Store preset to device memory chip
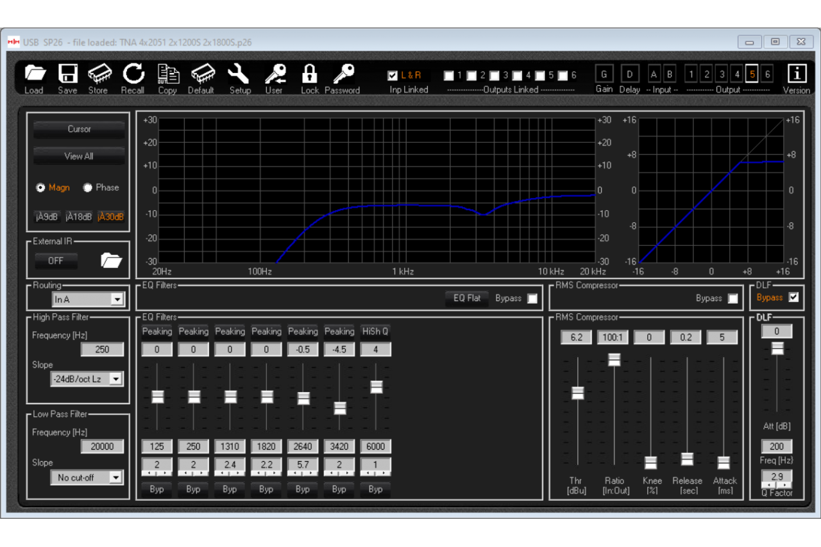 pyautogui.click(x=99, y=74)
